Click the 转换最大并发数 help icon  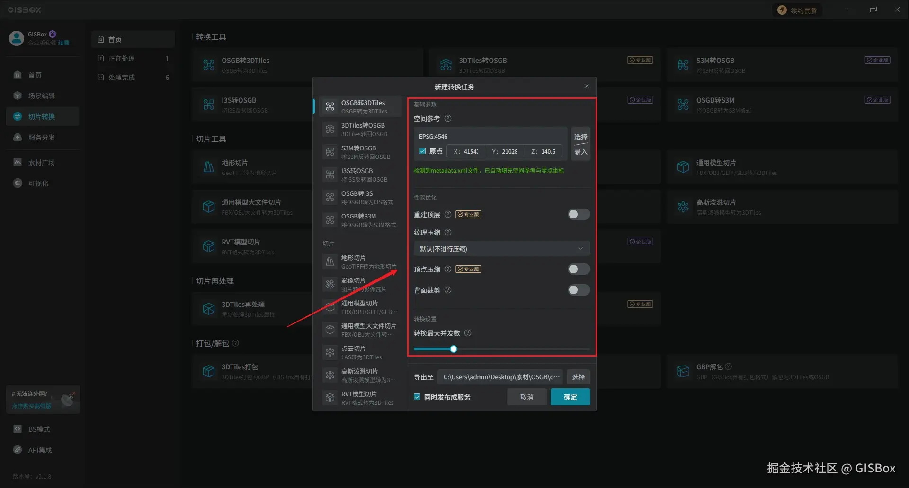click(x=468, y=333)
